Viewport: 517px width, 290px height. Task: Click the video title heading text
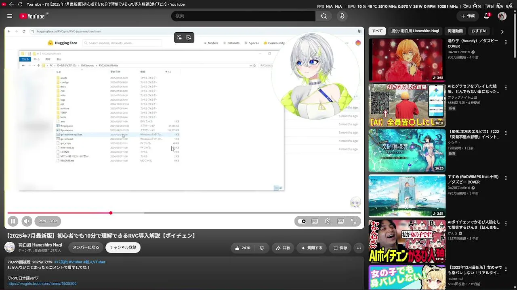102,236
